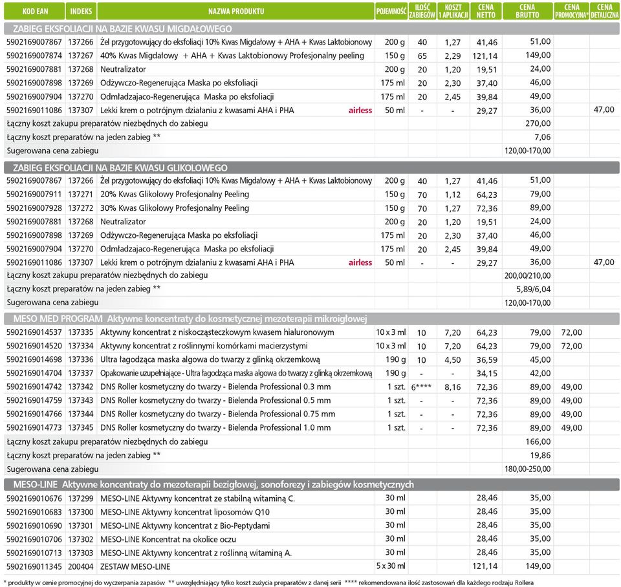Click gross price 149,00 of 40% Kwas Migdałowy
The height and width of the screenshot is (587, 621).
click(x=538, y=55)
